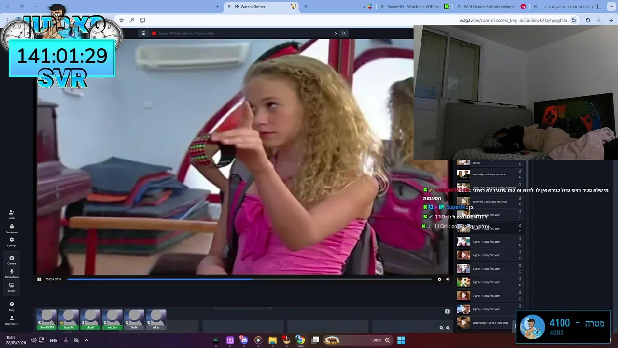Image resolution: width=618 pixels, height=348 pixels.
Task: Focus the YouTube link search field
Action: 244,33
